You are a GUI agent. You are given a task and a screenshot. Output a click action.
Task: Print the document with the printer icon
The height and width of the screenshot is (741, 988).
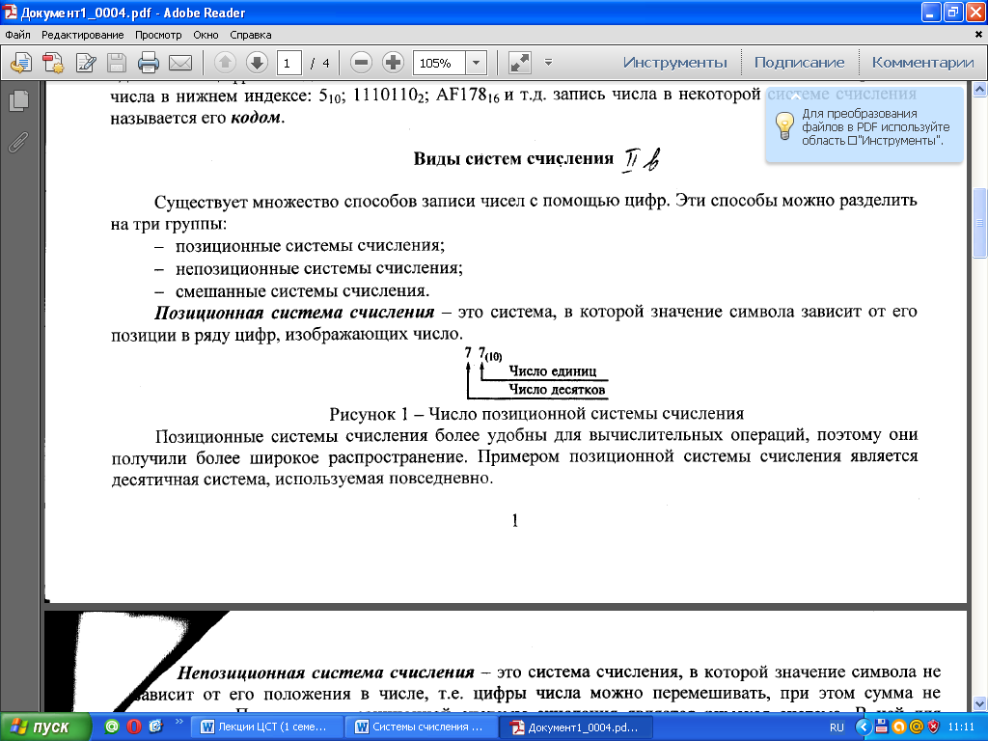coord(148,63)
